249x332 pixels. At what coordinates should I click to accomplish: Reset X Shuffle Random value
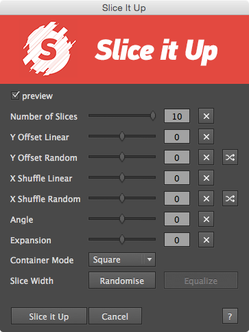(206, 199)
